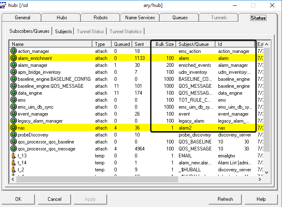
Task: Select the legacy_alarm_manager row name
Action: click(40, 121)
